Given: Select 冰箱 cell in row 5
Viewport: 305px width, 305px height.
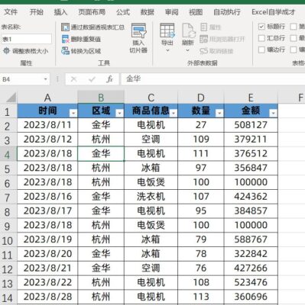Looking at the screenshot, I should pos(151,168).
